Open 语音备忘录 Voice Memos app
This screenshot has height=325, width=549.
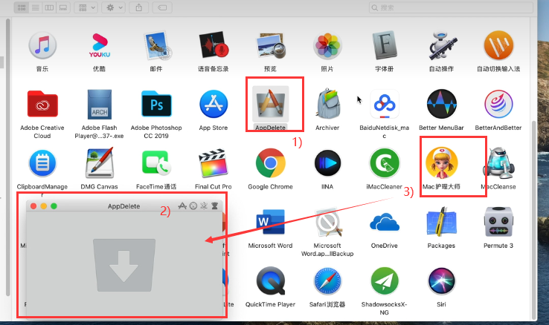pyautogui.click(x=213, y=46)
